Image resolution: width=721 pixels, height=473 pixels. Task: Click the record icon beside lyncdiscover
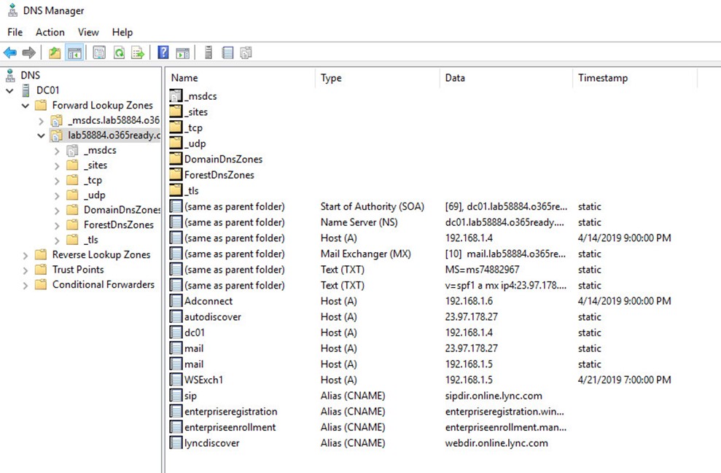176,442
